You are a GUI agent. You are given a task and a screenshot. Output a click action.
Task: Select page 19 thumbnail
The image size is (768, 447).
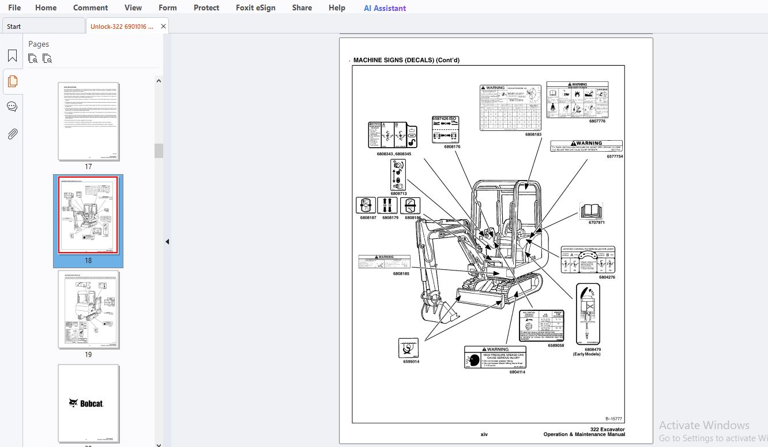tap(88, 310)
